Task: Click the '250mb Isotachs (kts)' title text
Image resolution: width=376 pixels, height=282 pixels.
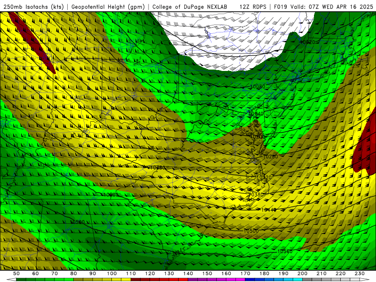Action: pyautogui.click(x=33, y=7)
